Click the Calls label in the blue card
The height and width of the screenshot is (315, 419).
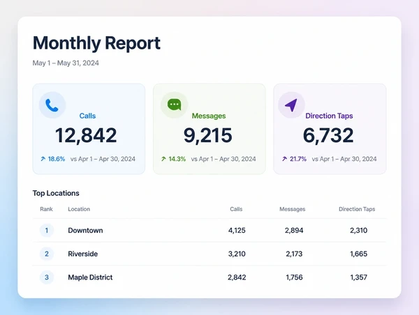[87, 116]
